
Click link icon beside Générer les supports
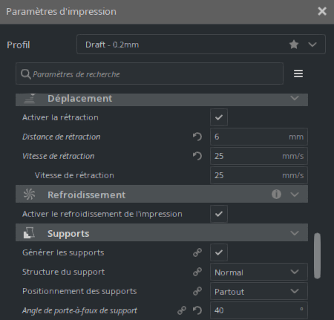point(197,252)
